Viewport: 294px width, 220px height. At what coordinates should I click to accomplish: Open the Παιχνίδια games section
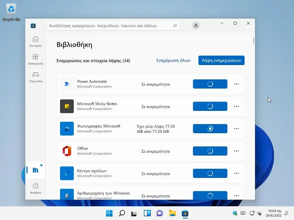[36, 77]
